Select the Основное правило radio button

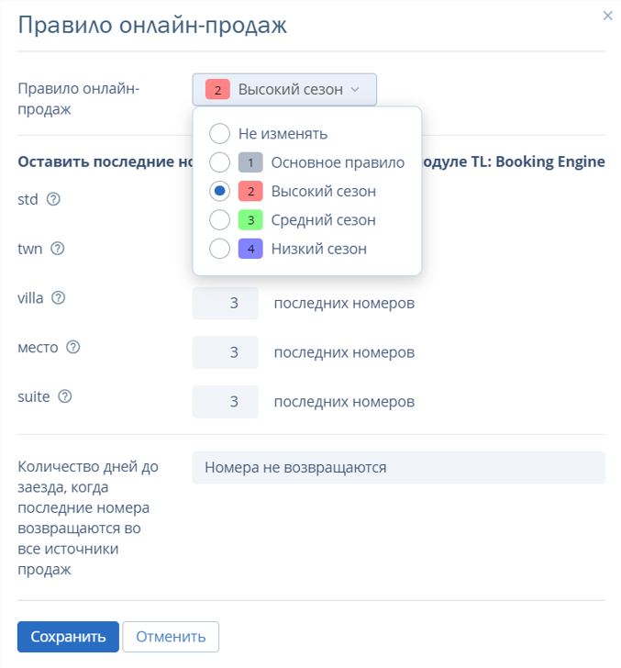220,162
